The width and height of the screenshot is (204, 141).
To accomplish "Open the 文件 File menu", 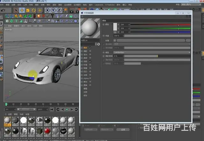I will [2, 5].
